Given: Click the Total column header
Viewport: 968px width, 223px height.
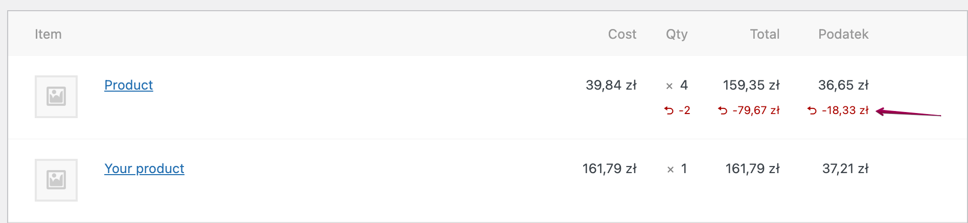Looking at the screenshot, I should tap(765, 34).
